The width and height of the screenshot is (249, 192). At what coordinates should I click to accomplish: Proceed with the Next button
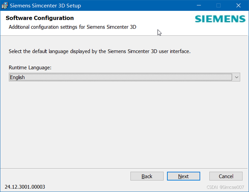[184, 176]
